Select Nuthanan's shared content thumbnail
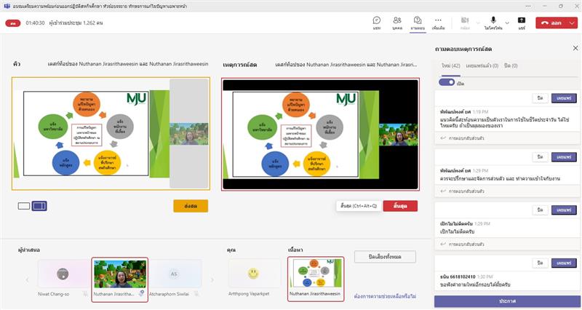582x310 pixels. [316, 275]
